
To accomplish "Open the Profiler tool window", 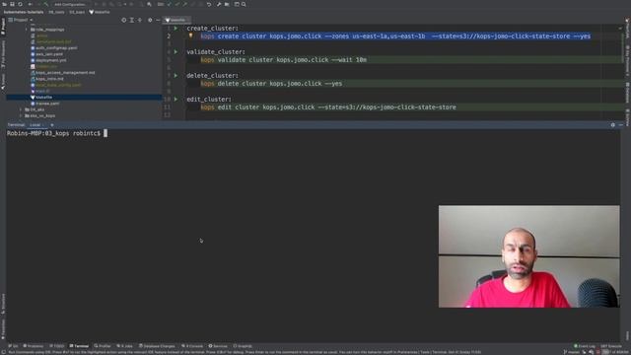I will [103, 346].
